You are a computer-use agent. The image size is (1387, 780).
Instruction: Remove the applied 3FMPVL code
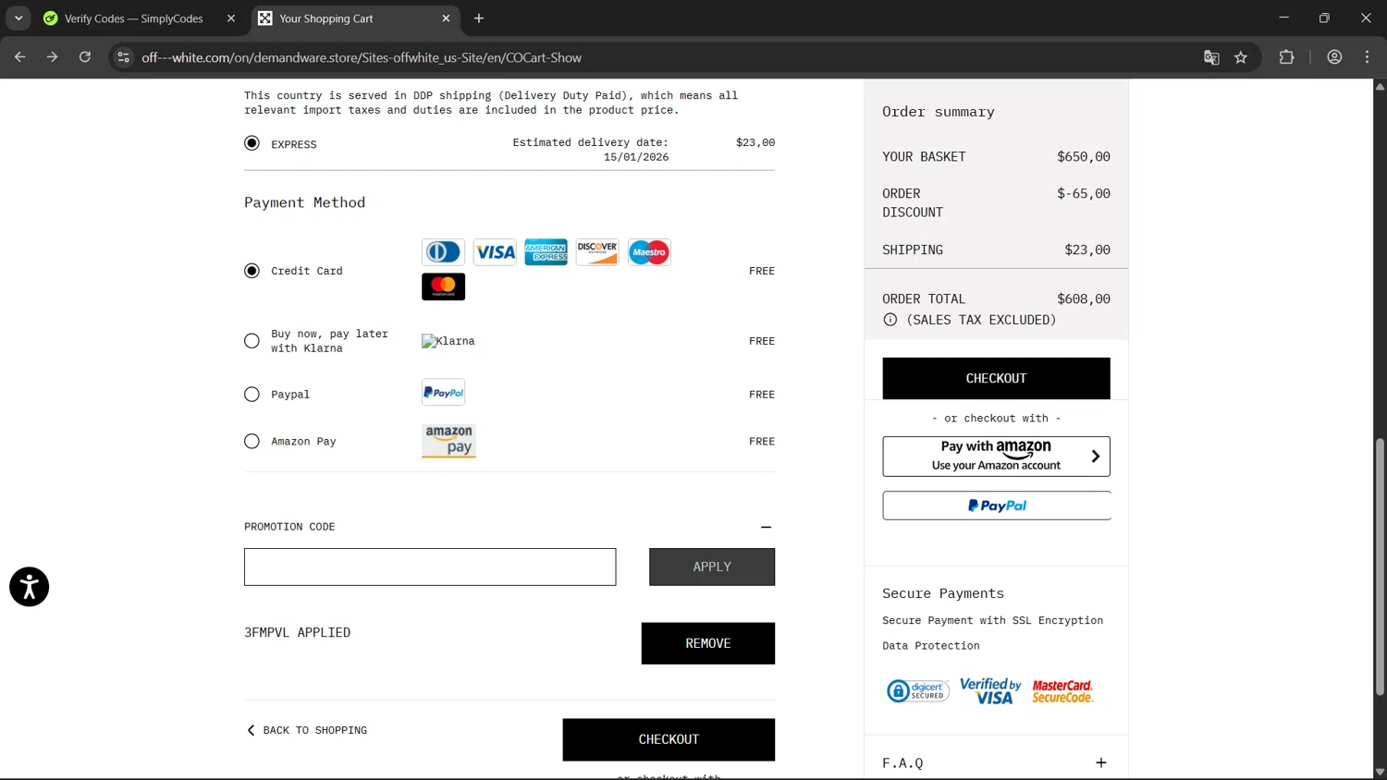click(x=708, y=643)
